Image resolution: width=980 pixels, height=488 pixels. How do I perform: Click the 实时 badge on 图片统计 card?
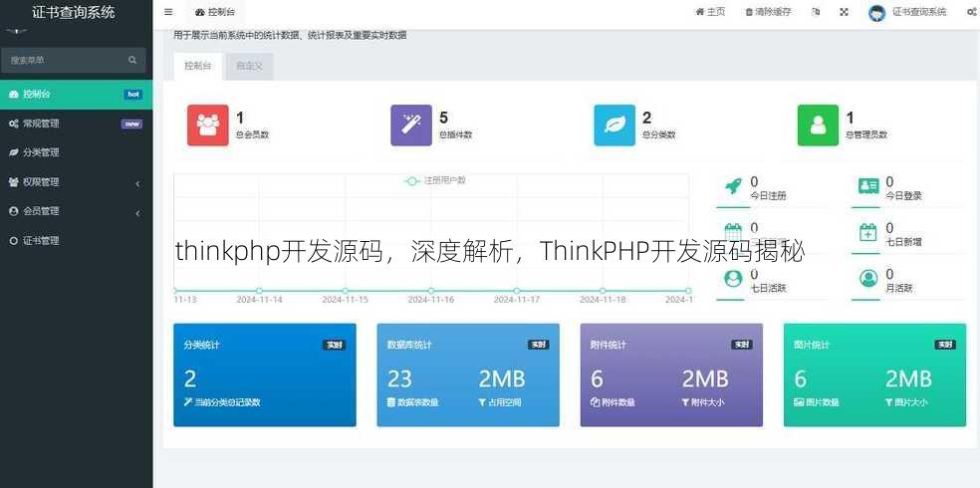(x=945, y=345)
